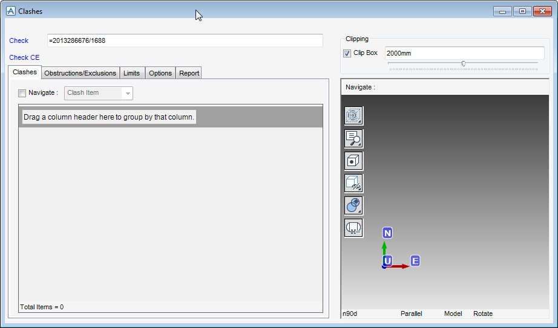Click the dashed cube view limits icon
The height and width of the screenshot is (328, 558).
point(353,116)
